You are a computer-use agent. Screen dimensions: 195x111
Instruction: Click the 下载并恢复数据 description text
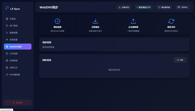point(133,31)
